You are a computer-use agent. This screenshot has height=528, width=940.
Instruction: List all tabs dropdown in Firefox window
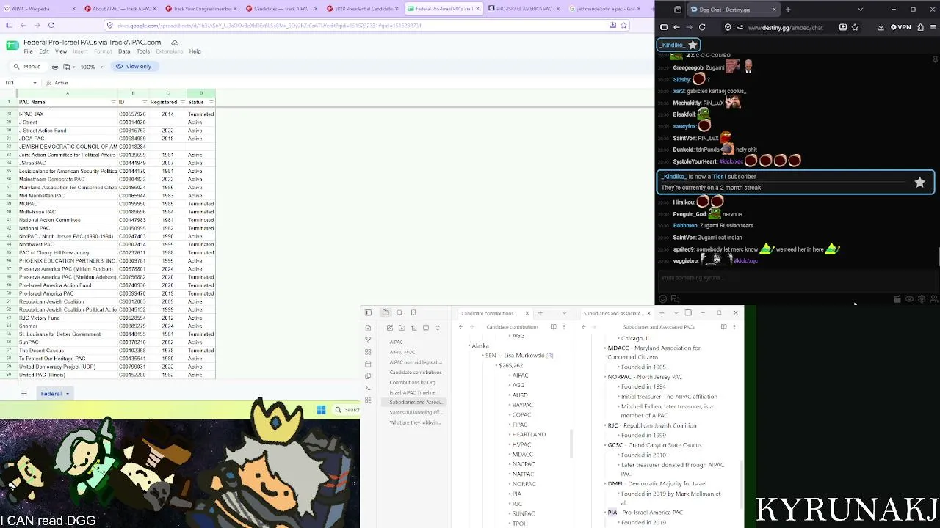point(861,10)
